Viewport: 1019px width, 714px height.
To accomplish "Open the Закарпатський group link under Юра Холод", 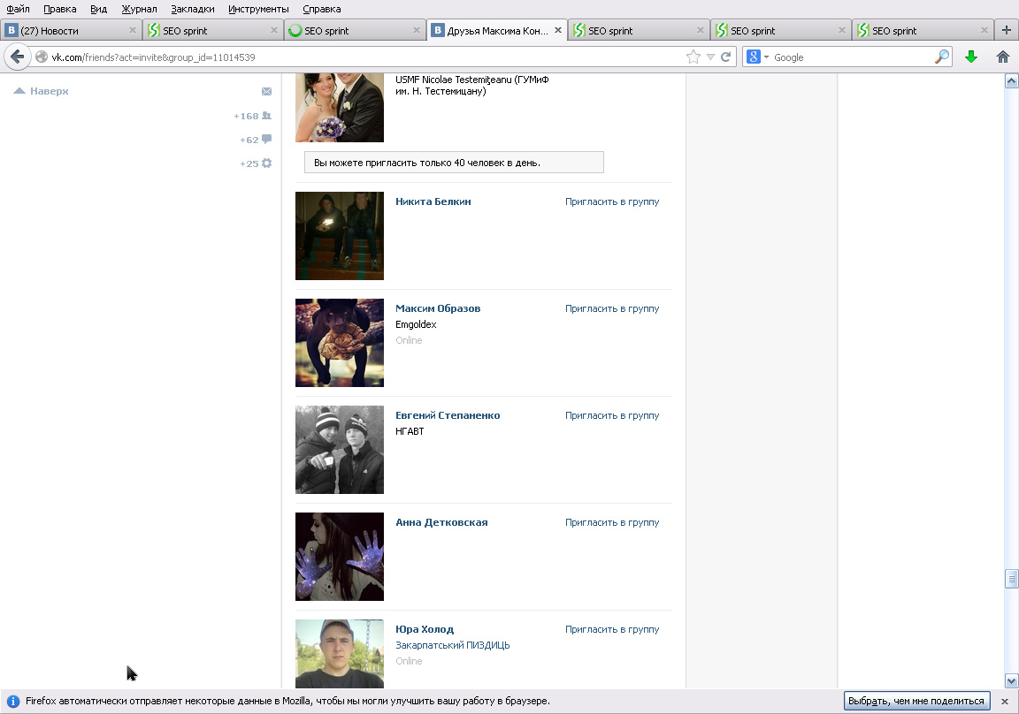I will (x=452, y=645).
